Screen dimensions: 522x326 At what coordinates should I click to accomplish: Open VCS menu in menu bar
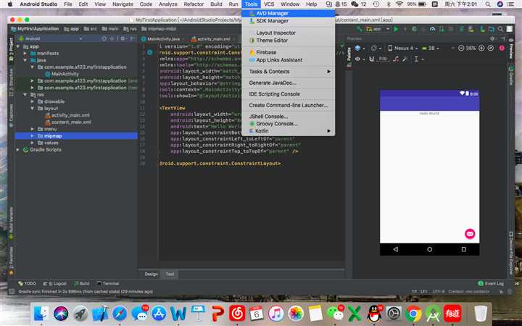(x=269, y=4)
